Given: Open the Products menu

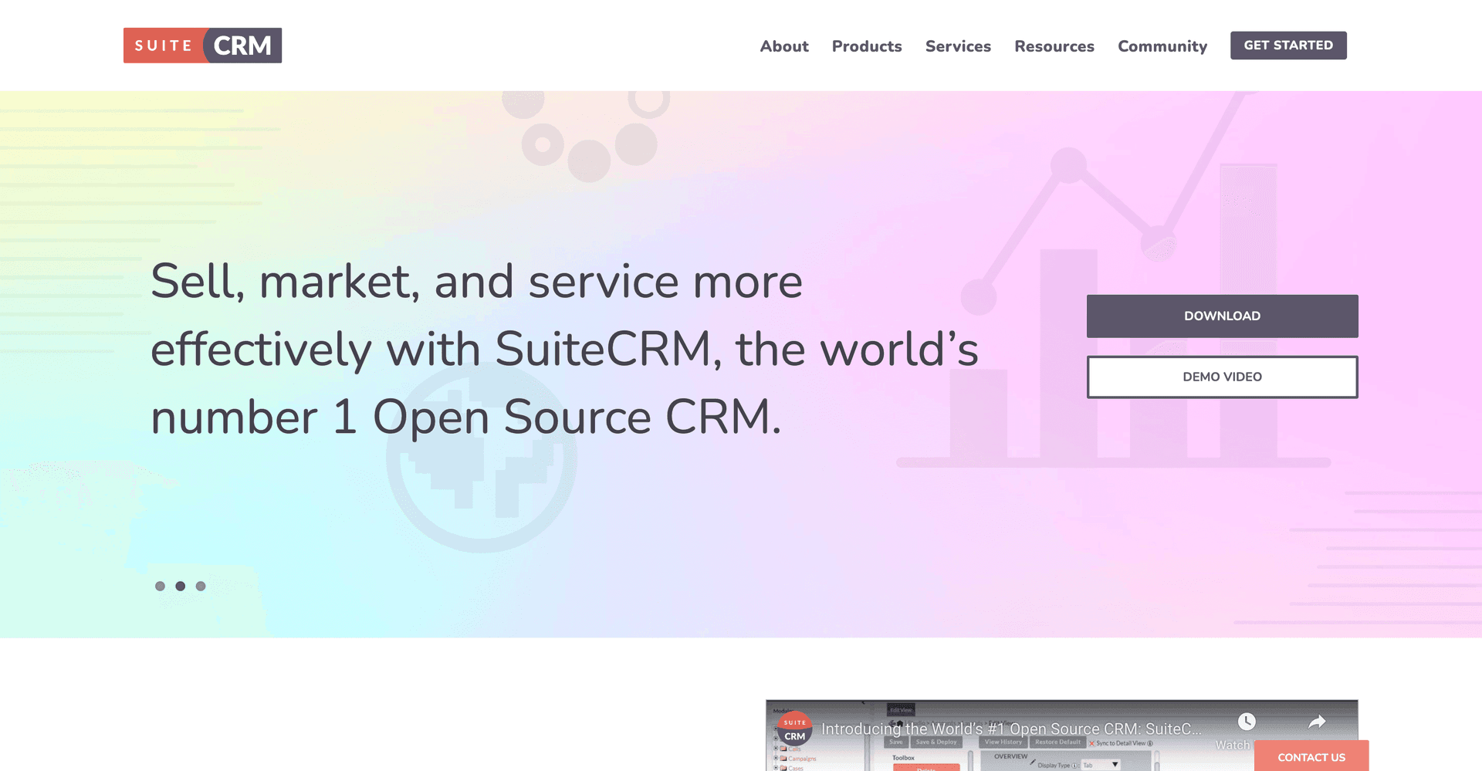Looking at the screenshot, I should pos(867,46).
